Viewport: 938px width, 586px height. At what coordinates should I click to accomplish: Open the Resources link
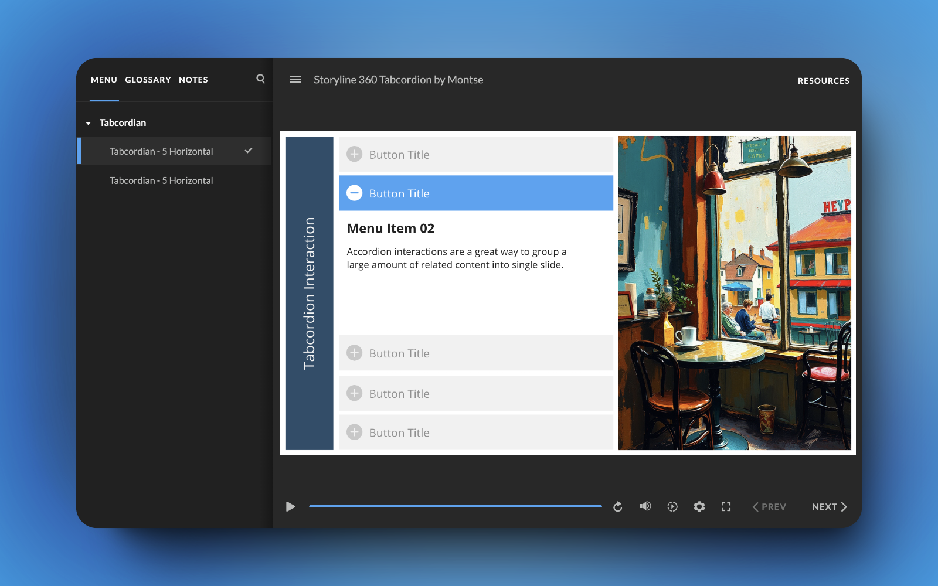point(823,81)
